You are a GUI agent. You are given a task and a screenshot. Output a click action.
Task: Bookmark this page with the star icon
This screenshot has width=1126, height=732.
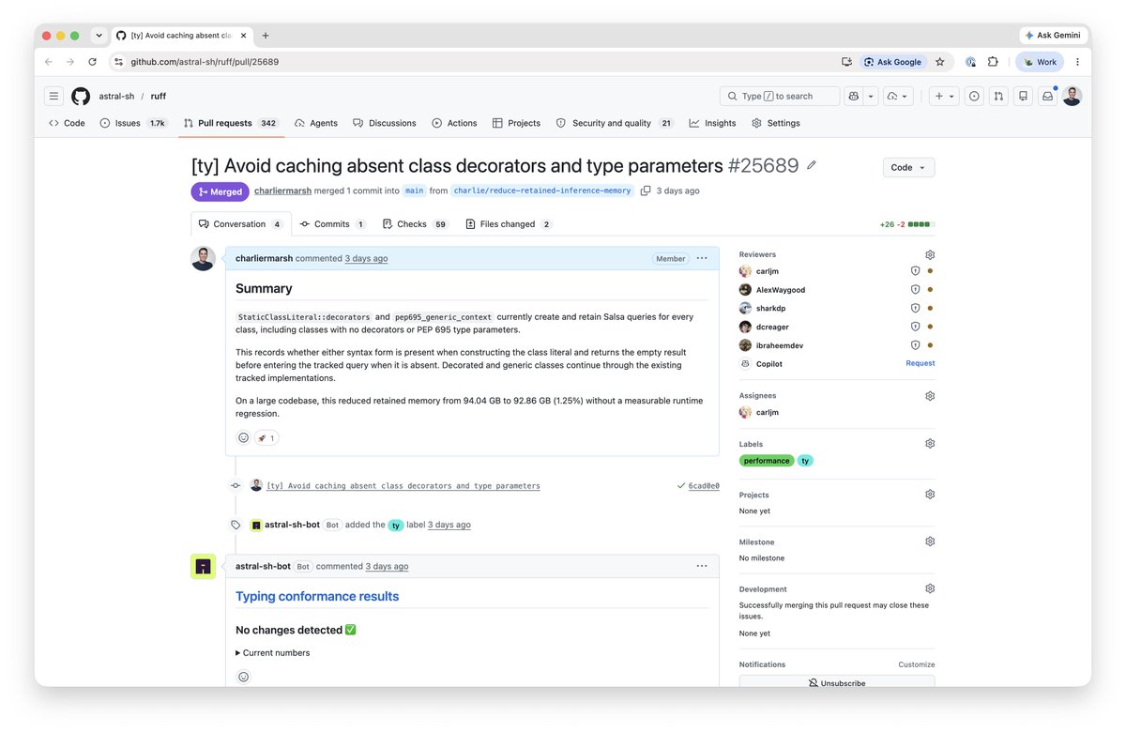[x=939, y=62]
